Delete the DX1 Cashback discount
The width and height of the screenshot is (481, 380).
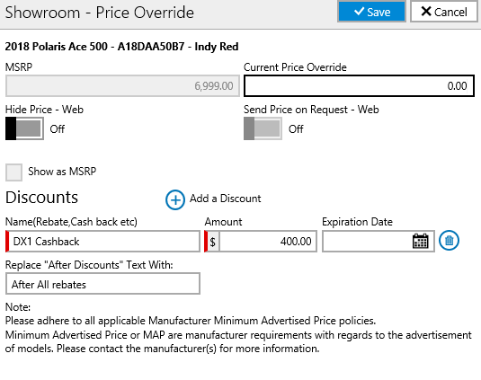tap(449, 241)
